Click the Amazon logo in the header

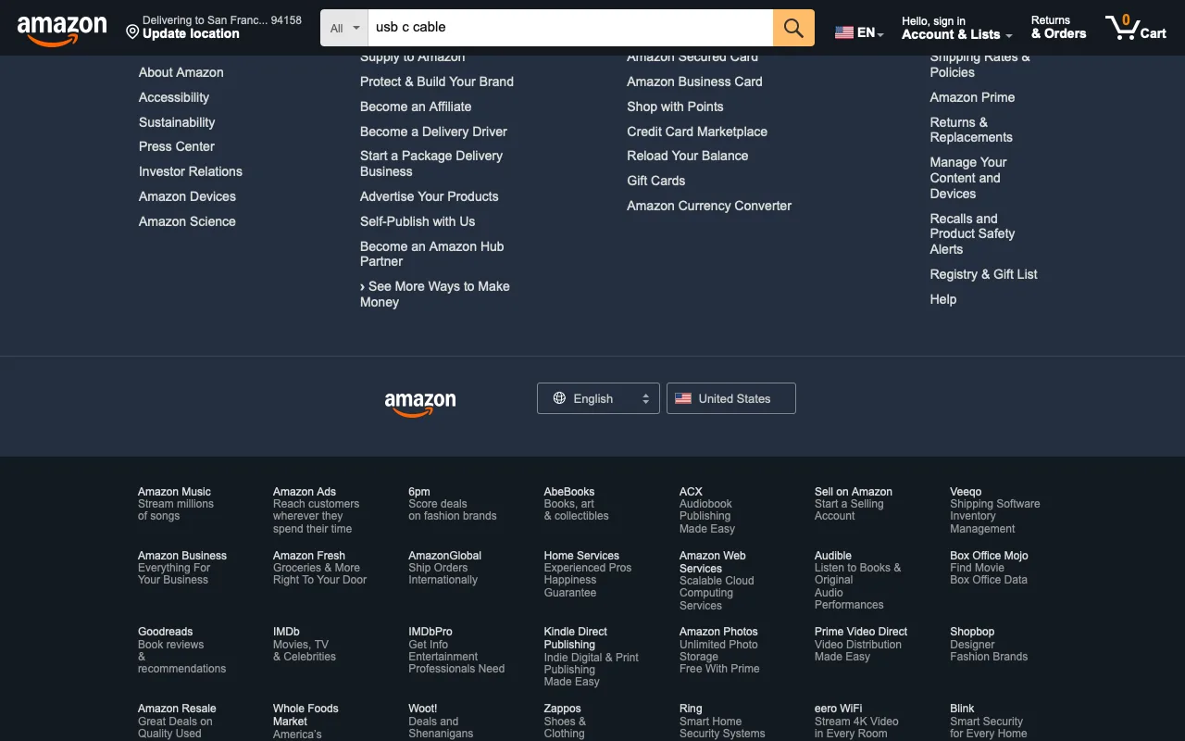(x=62, y=30)
